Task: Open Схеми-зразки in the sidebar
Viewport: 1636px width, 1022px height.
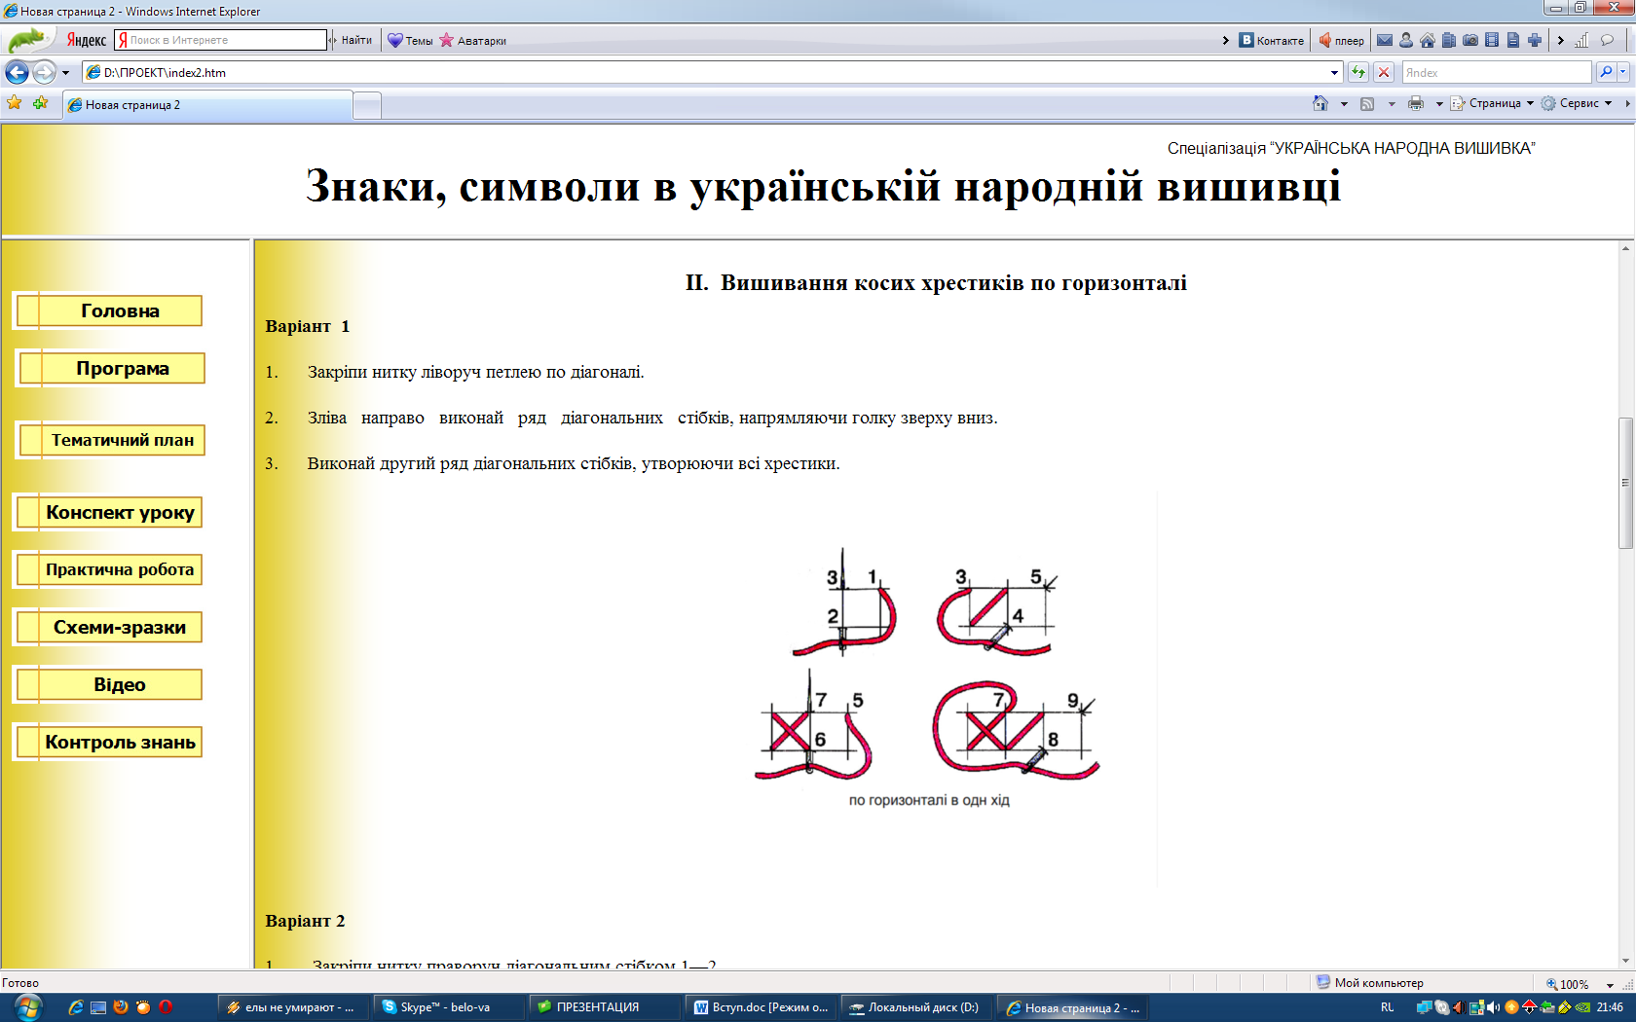Action: 109,627
